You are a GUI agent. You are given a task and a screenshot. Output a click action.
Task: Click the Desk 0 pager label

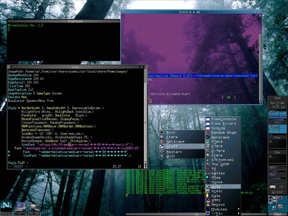[278, 214]
